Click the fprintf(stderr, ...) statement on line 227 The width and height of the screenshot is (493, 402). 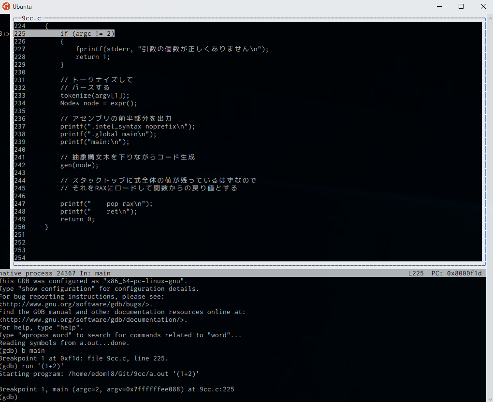coord(172,49)
